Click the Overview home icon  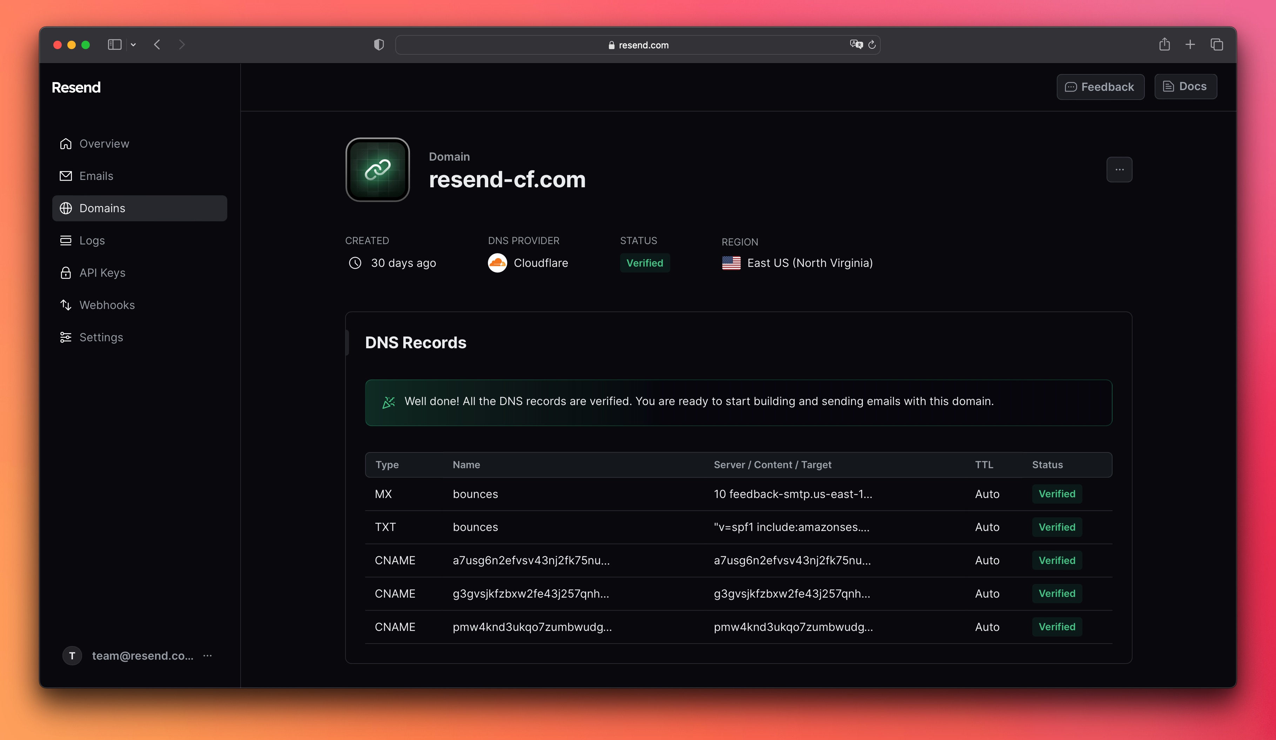click(x=66, y=144)
